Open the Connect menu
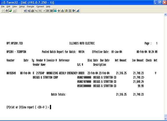This screenshot has width=167, height=121. click(40, 6)
